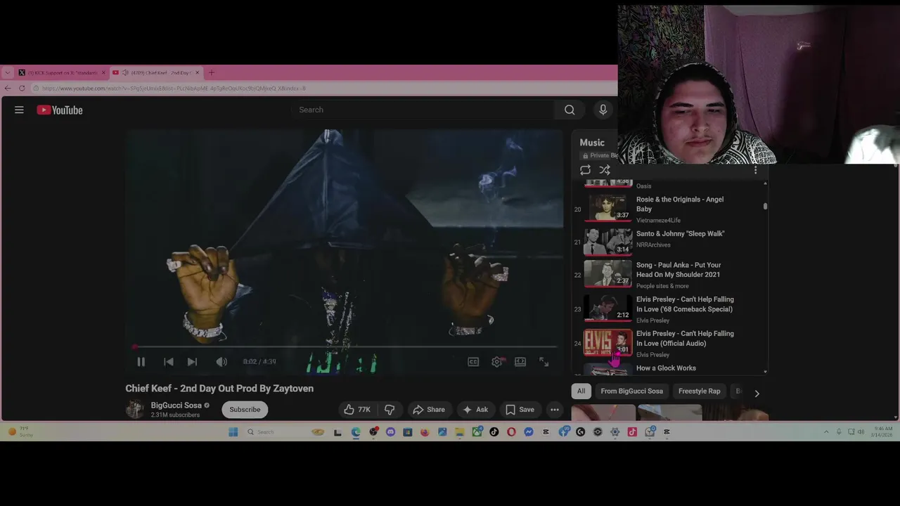900x506 pixels.
Task: Open the Music playlist title
Action: coord(592,143)
